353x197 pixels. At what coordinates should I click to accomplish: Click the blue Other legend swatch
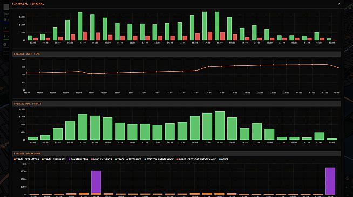pos(220,159)
